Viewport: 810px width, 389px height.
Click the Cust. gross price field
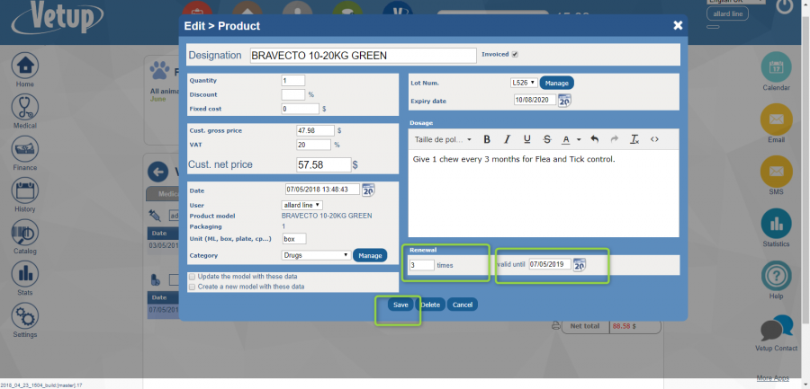point(315,130)
